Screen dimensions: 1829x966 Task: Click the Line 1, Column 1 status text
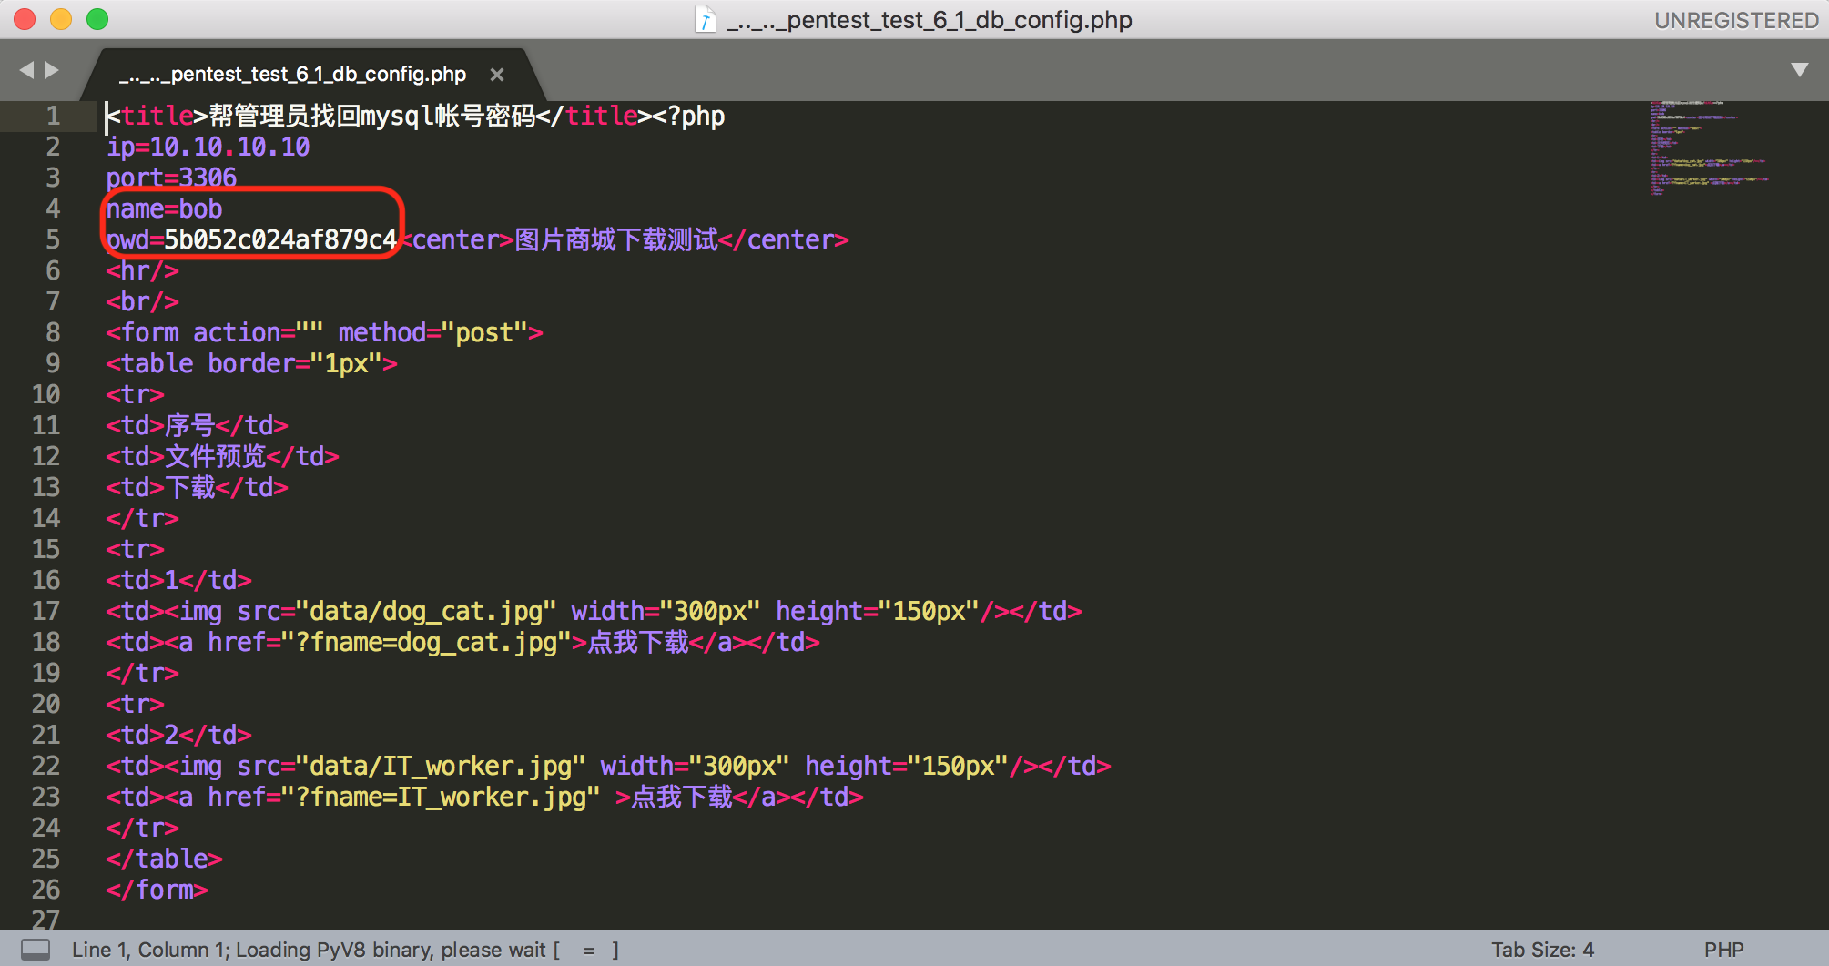point(150,950)
